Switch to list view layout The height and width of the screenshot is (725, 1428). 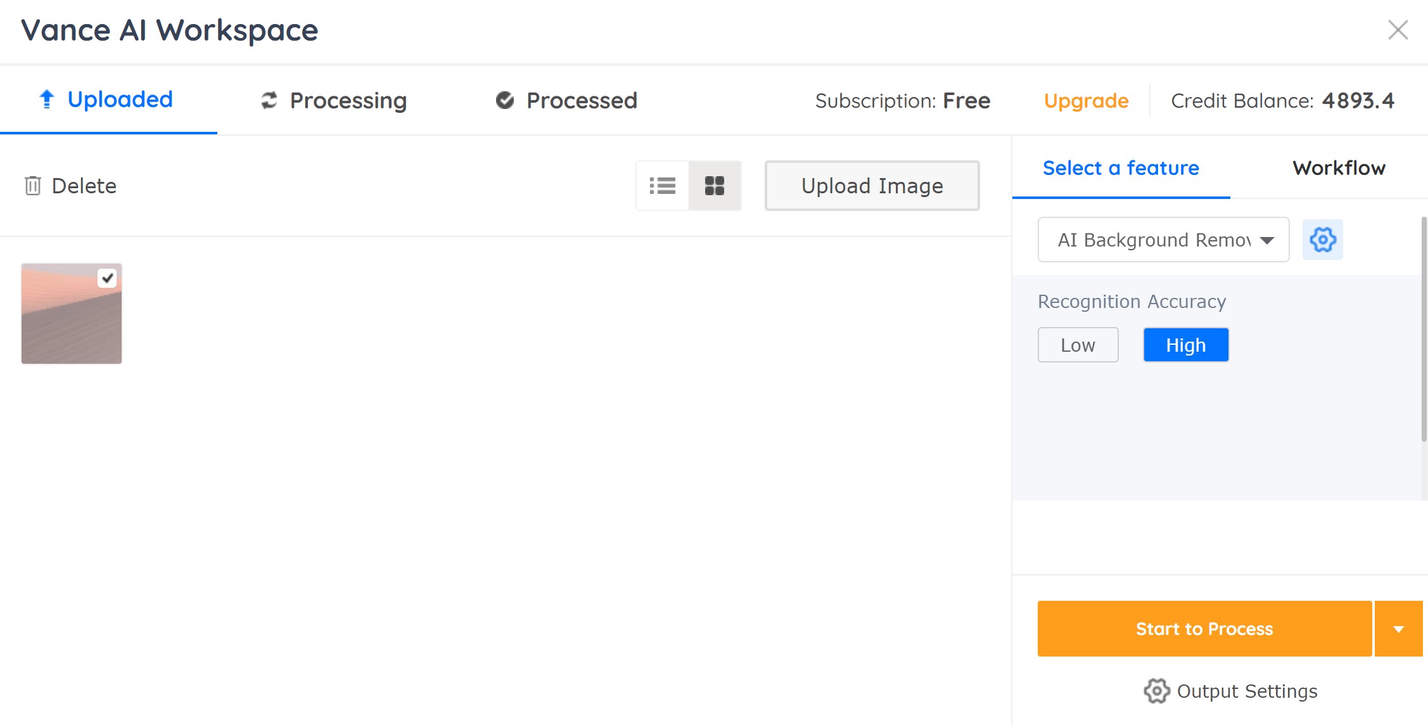click(663, 186)
